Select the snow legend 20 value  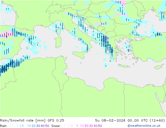click(86, 126)
